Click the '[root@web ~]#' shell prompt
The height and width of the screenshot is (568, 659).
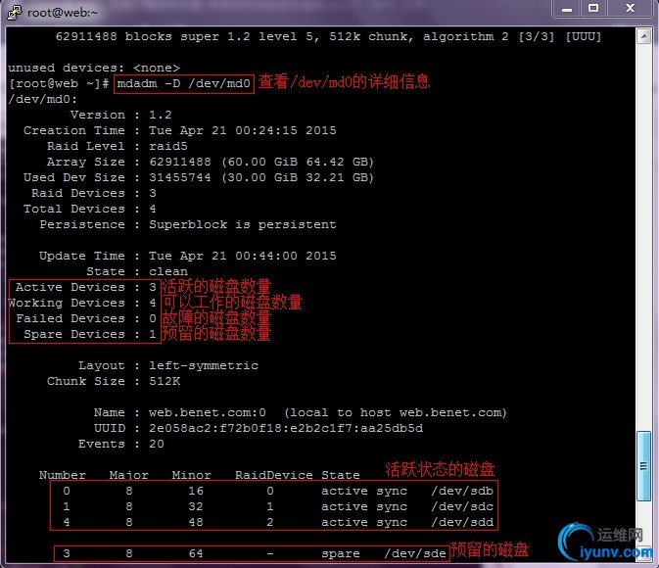click(x=59, y=83)
